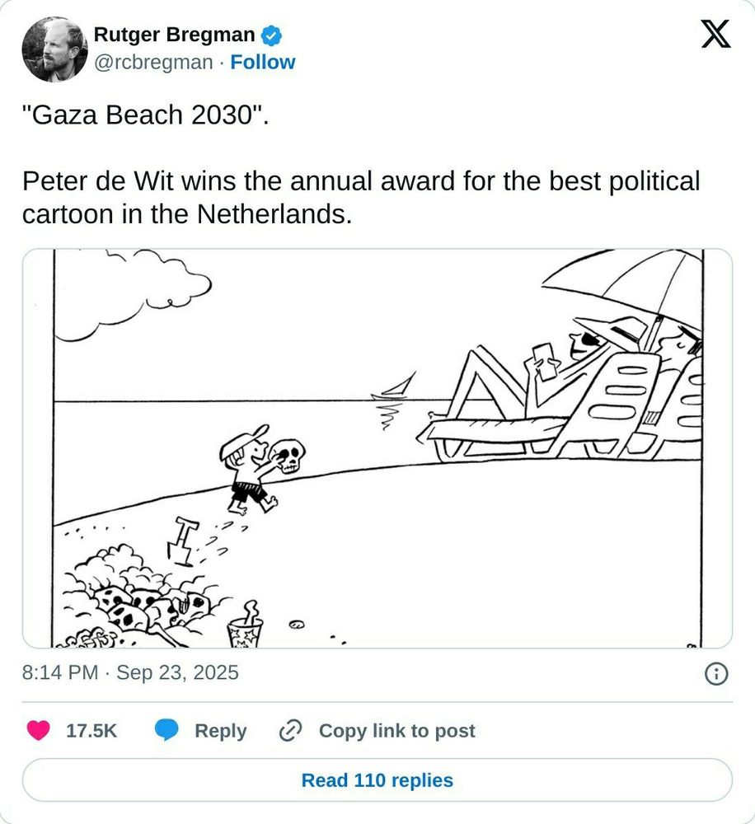Follow @rcbregman

coord(263,62)
